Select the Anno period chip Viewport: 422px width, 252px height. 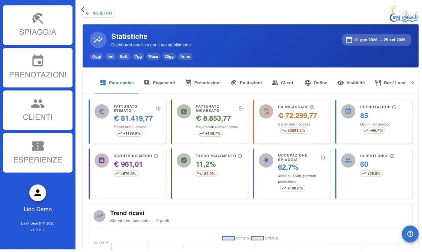(x=185, y=57)
